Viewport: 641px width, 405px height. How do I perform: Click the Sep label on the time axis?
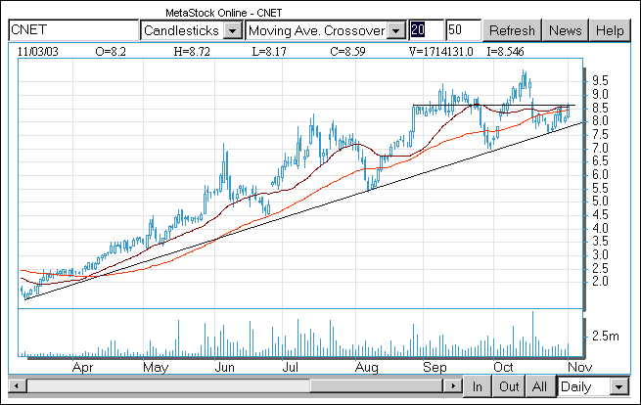pos(435,367)
